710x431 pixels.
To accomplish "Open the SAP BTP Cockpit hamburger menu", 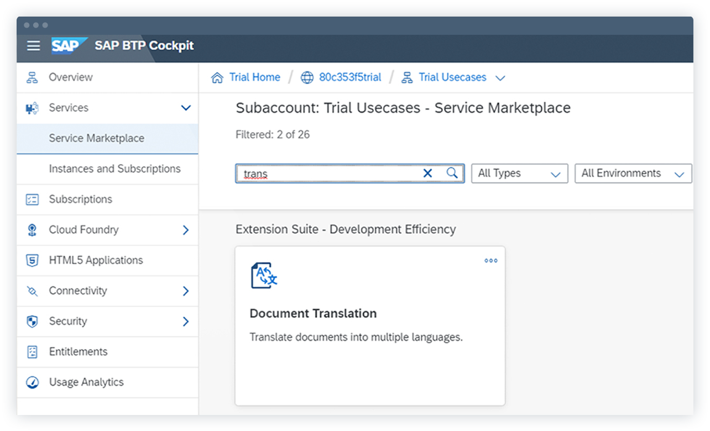I will 33,46.
